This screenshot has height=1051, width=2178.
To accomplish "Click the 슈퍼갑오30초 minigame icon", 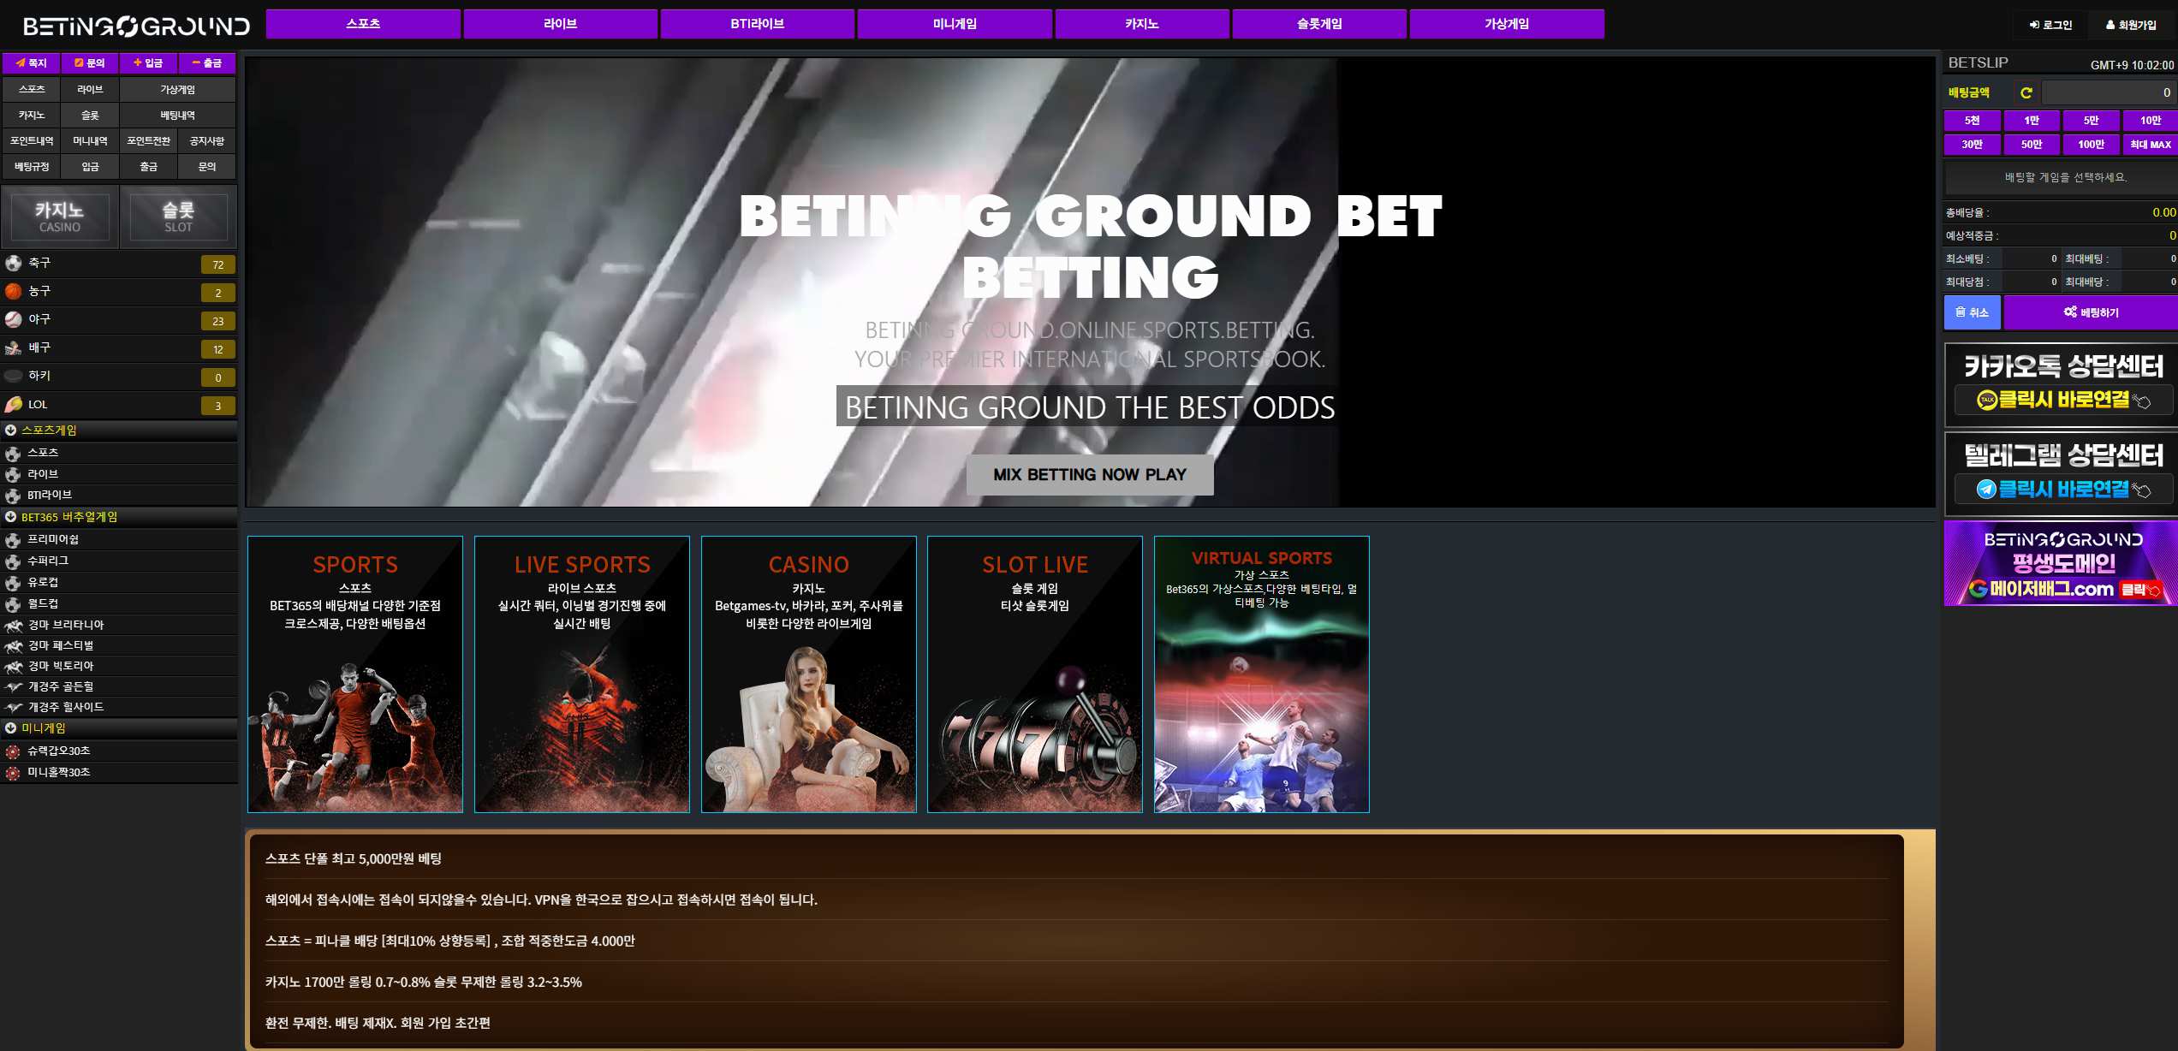I will (13, 751).
